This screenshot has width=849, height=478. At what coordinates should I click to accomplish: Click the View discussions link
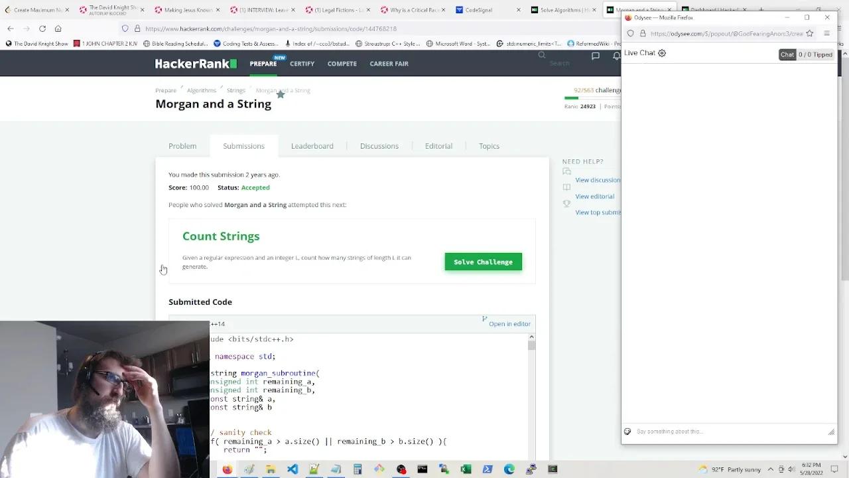click(x=598, y=180)
